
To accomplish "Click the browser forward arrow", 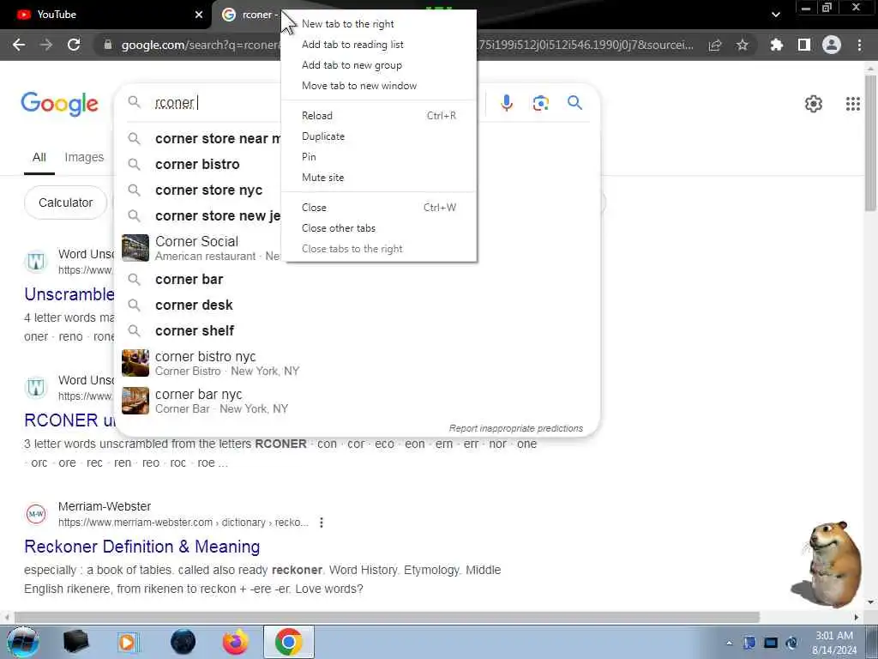I will click(46, 45).
